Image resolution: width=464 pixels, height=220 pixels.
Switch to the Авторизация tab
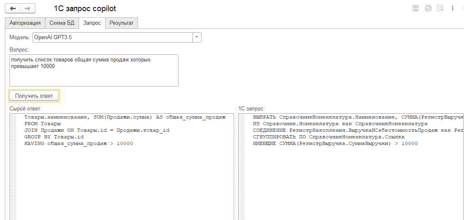pos(25,23)
